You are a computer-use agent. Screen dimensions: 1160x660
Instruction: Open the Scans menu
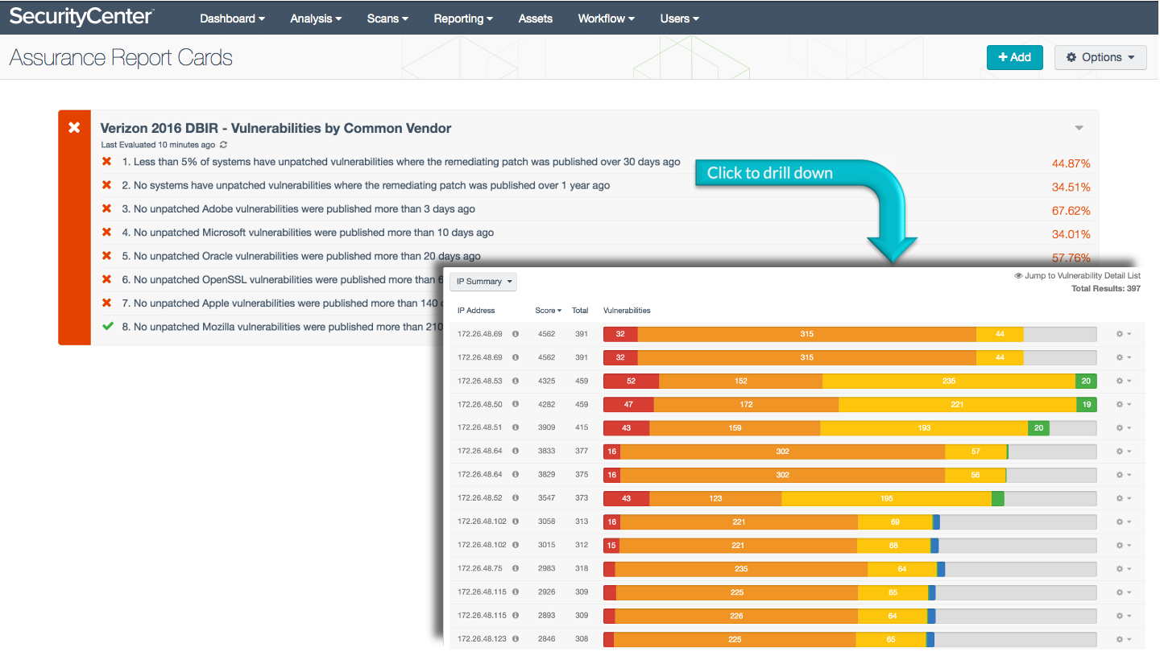387,19
